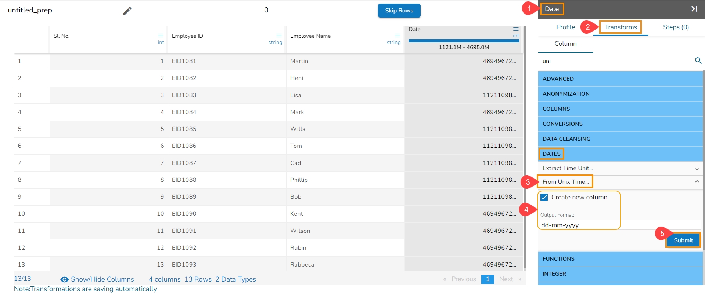The height and width of the screenshot is (294, 705).
Task: Toggle the Create new column checkbox
Action: [544, 197]
